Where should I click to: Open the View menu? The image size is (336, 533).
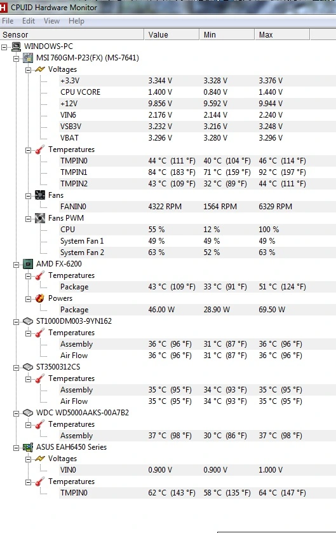(51, 21)
